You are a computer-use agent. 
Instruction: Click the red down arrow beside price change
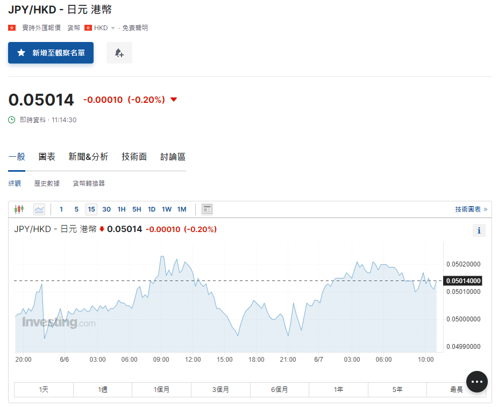pyautogui.click(x=173, y=100)
